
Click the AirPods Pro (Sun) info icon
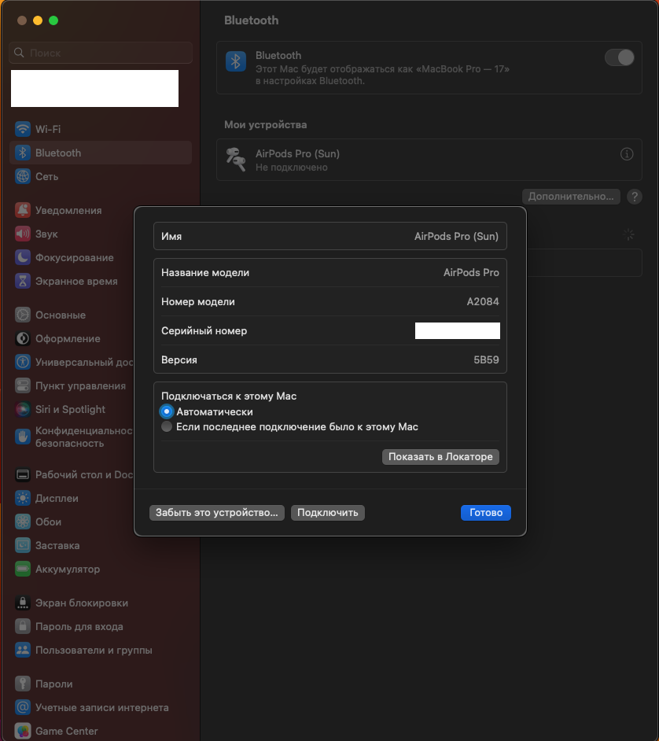click(x=627, y=154)
